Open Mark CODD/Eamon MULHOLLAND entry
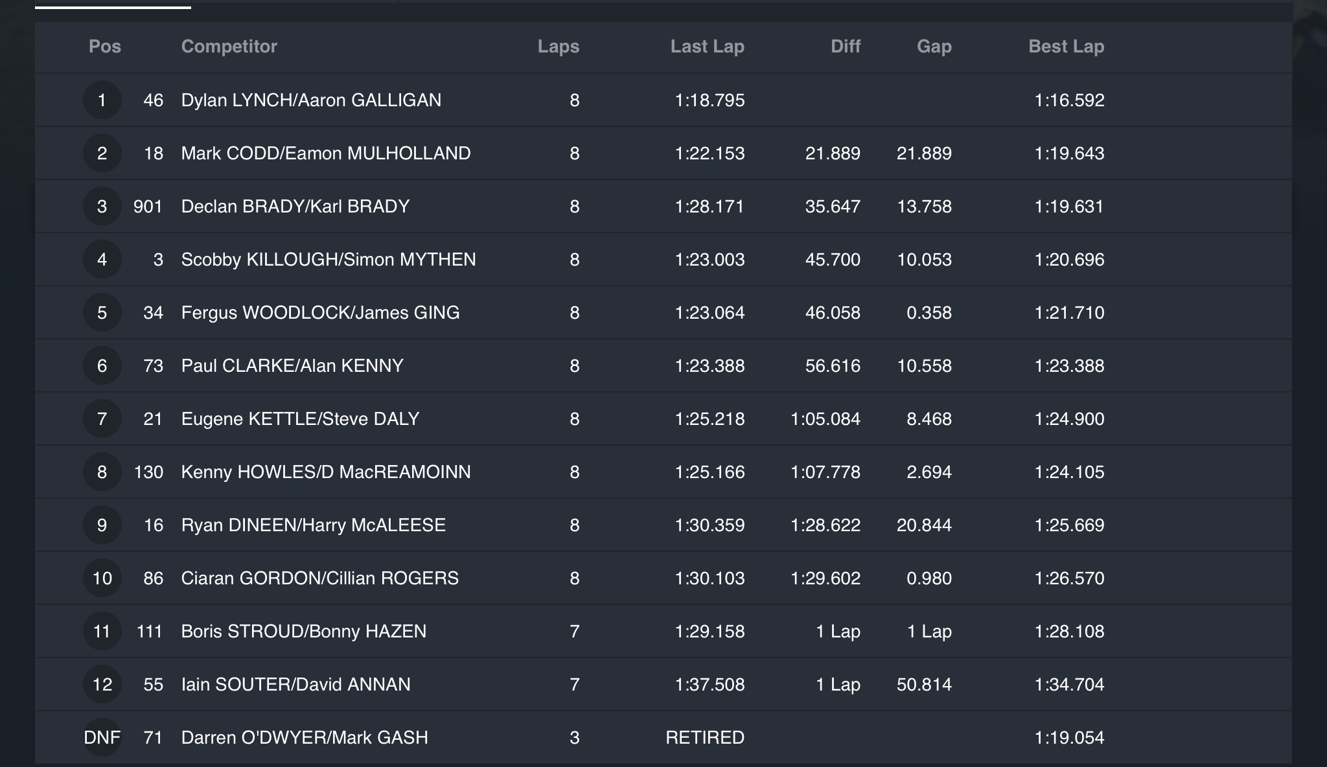The width and height of the screenshot is (1327, 767). [x=326, y=153]
